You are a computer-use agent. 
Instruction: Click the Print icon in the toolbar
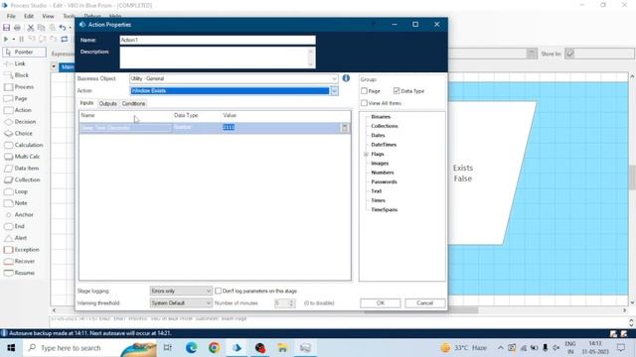coord(17,28)
